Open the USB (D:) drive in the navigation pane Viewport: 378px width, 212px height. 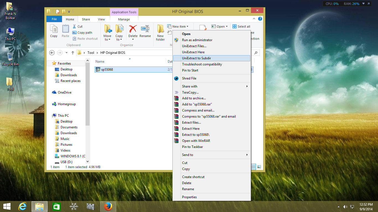(x=63, y=162)
